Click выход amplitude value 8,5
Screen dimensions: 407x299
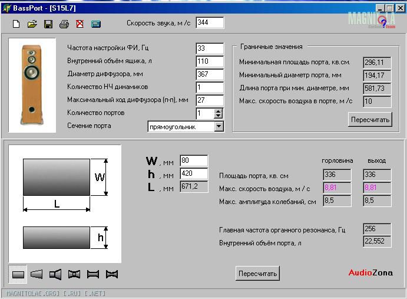377,201
